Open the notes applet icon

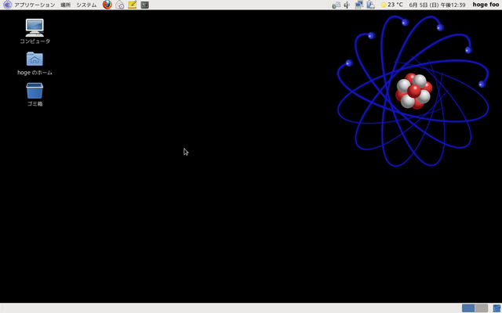coord(133,5)
